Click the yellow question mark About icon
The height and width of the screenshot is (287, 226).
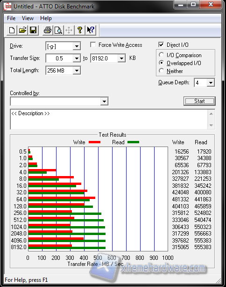[x=79, y=30]
